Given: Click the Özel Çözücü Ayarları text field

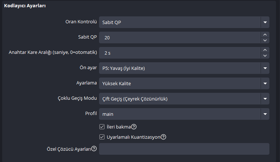Looking at the screenshot, I should 184,149.
